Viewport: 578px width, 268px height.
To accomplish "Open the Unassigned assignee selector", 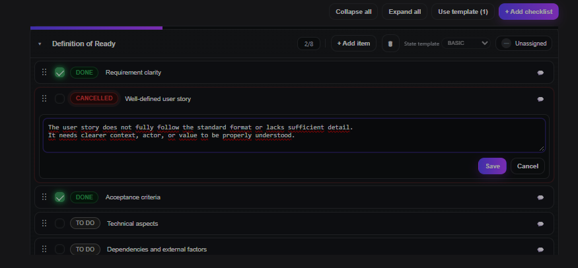I will (x=524, y=44).
